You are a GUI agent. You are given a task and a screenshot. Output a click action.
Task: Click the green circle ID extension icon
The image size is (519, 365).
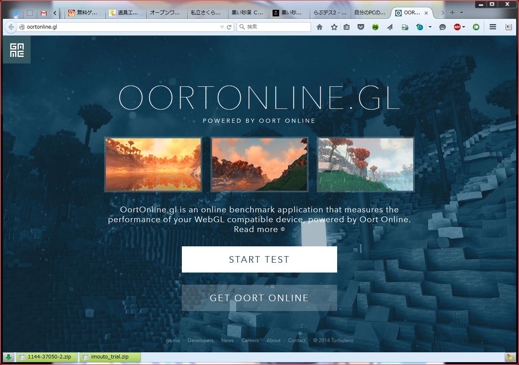476,27
